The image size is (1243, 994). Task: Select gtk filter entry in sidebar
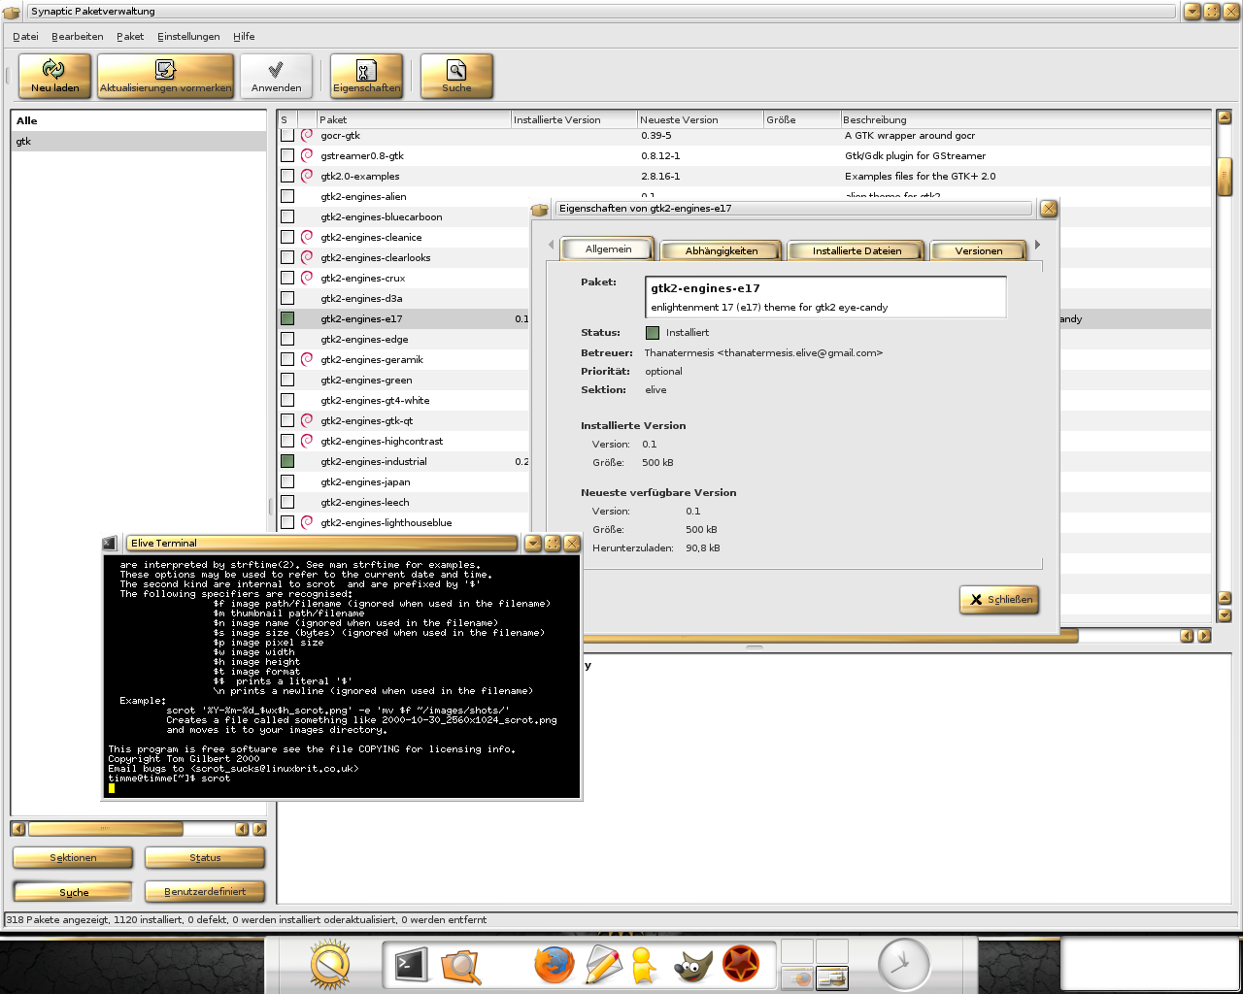pyautogui.click(x=139, y=142)
